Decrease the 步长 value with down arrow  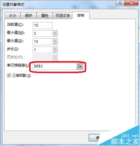click(x=55, y=51)
